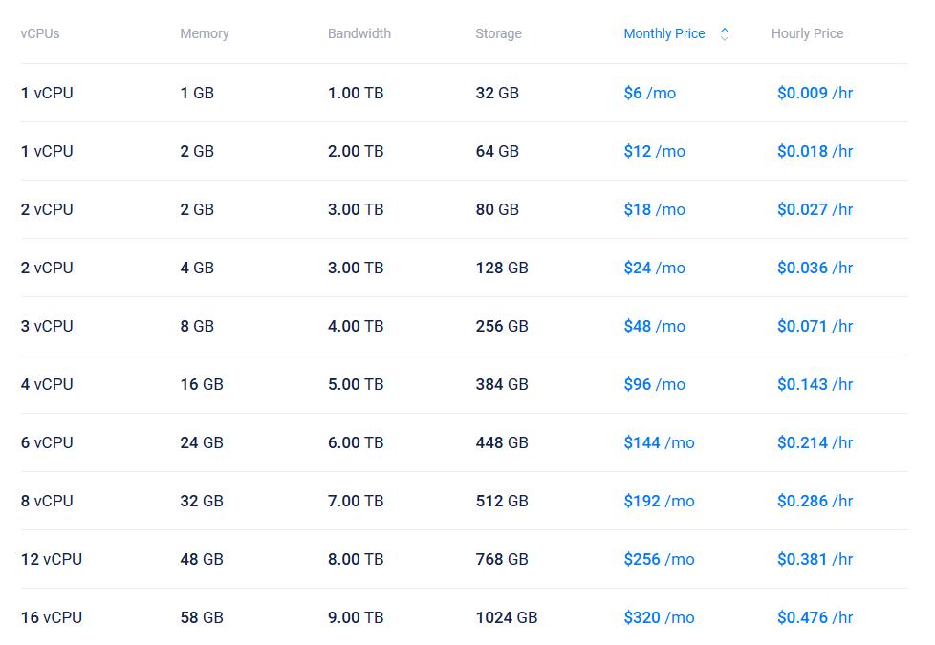Select the $96 /mo monthly price
Screen dimensions: 935x645
655,384
